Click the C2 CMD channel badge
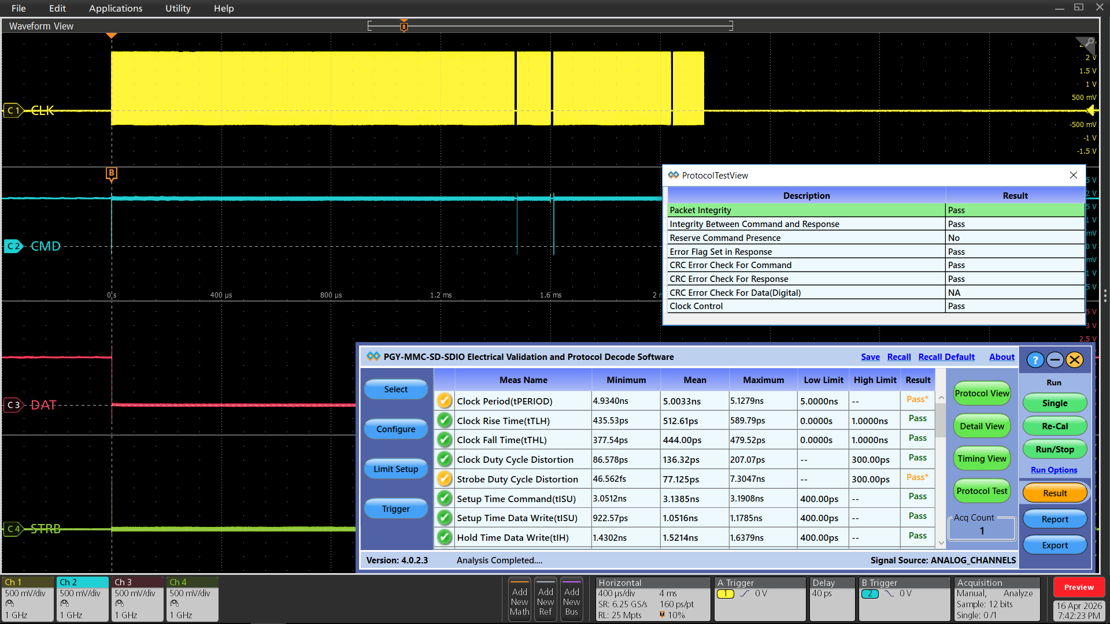Screen dimensions: 1110x624 point(13,246)
